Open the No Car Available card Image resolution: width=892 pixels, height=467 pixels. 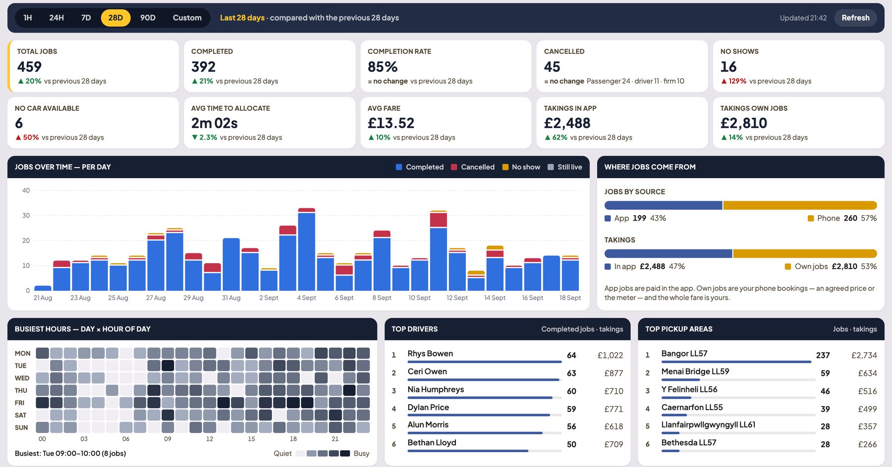tap(93, 123)
